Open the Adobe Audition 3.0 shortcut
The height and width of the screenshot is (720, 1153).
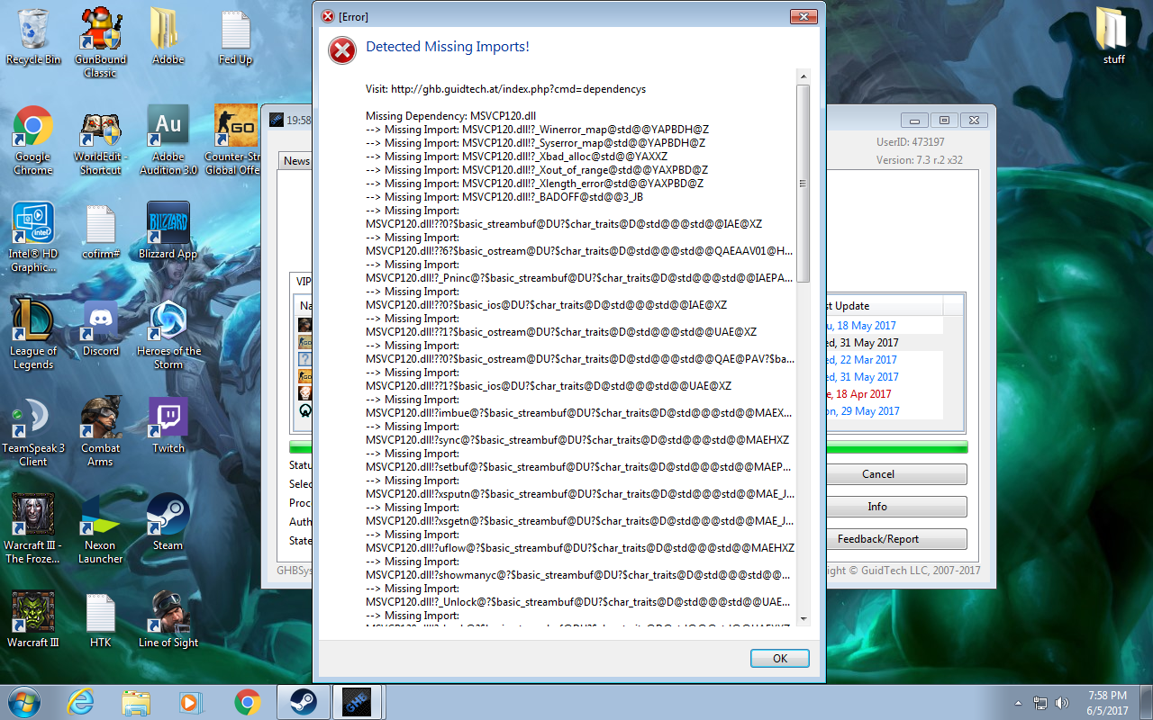point(168,141)
